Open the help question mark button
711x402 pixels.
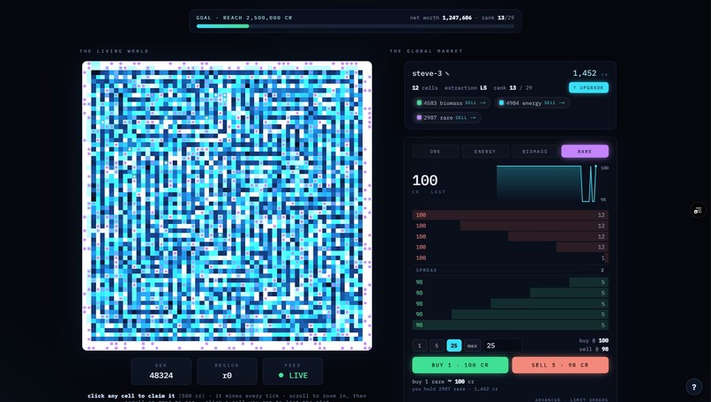coord(693,387)
